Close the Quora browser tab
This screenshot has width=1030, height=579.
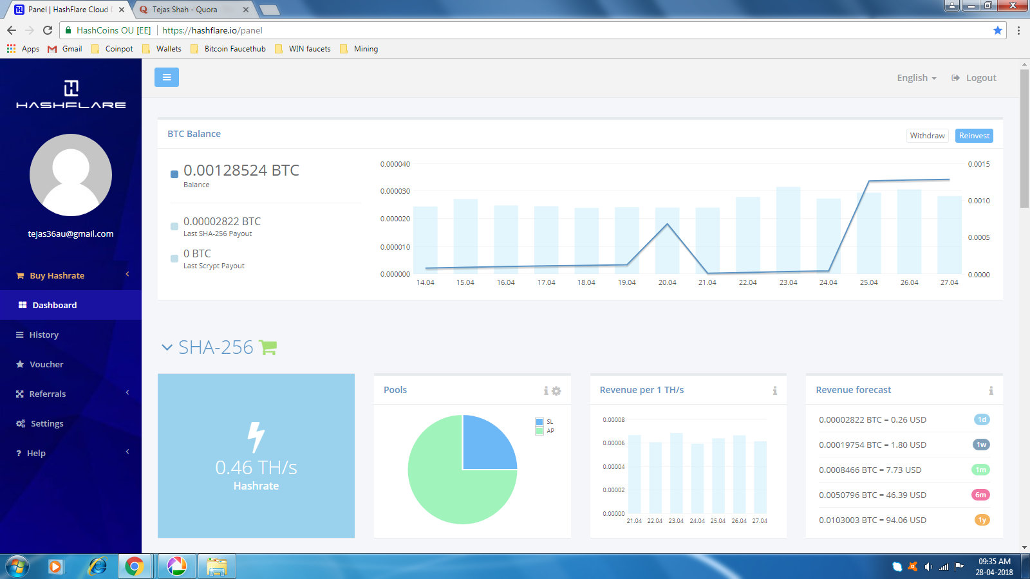(x=246, y=10)
